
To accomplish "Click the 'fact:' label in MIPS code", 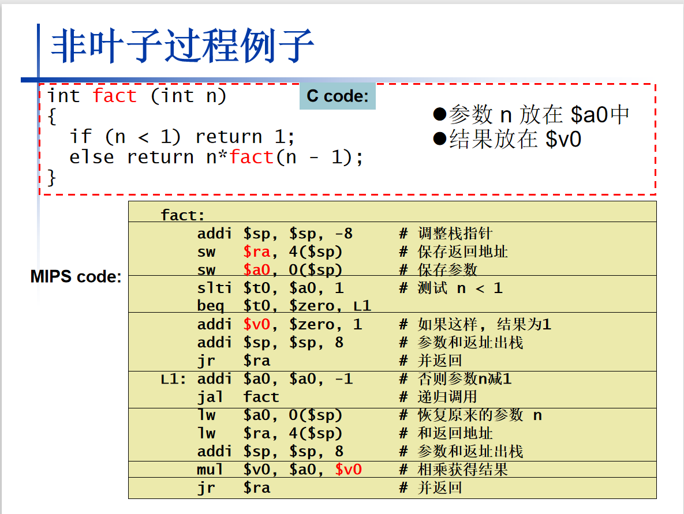I will click(182, 215).
